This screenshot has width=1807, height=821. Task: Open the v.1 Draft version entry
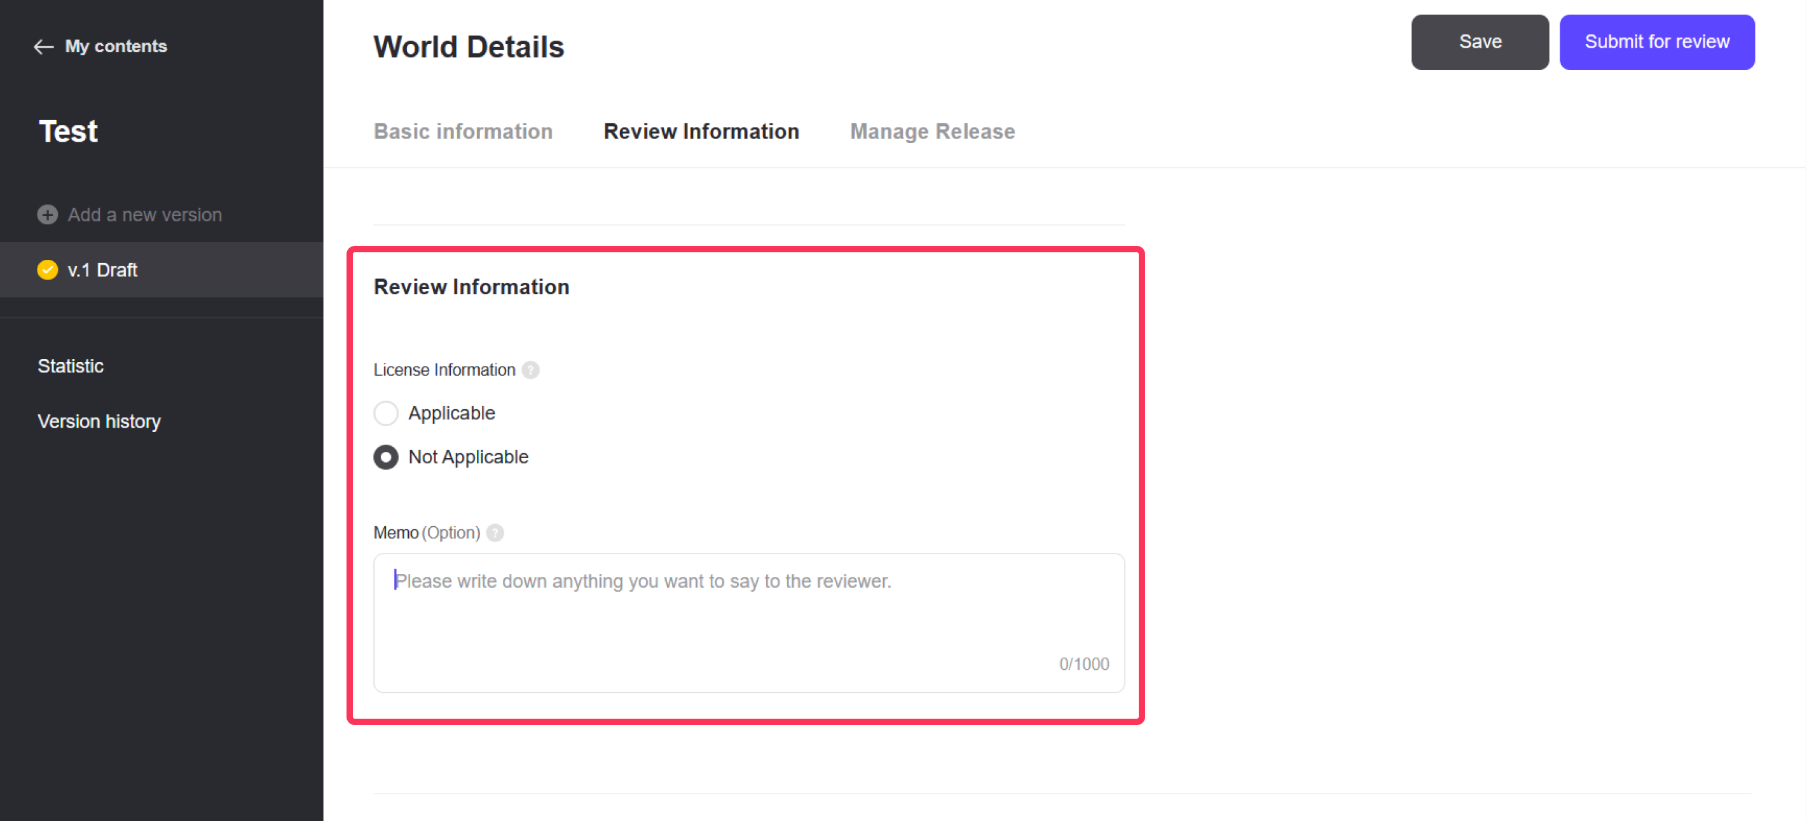click(102, 270)
